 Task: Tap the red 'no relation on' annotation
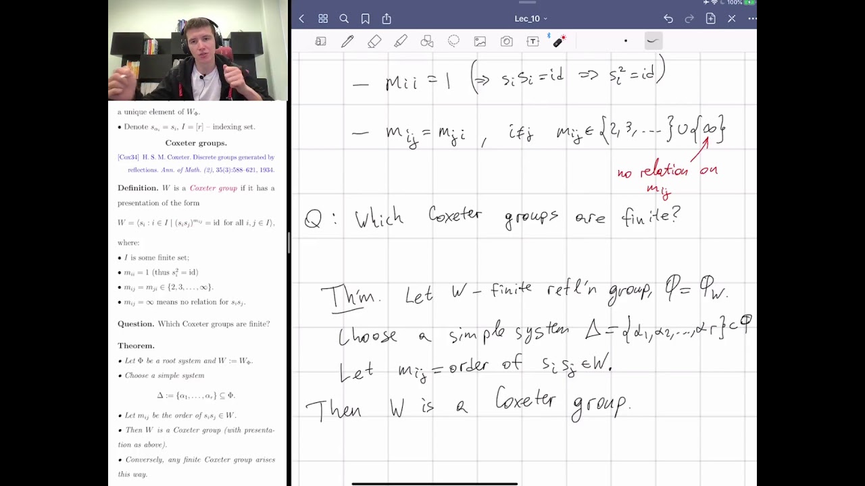668,171
